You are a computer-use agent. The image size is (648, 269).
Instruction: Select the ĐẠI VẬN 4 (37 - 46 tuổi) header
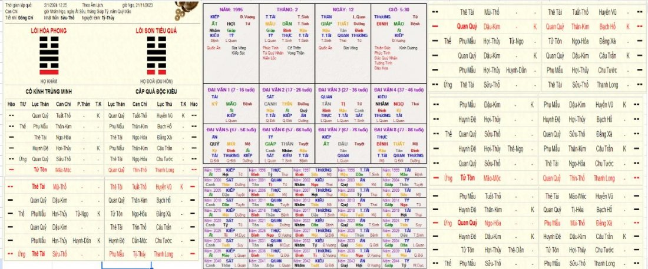400,89
